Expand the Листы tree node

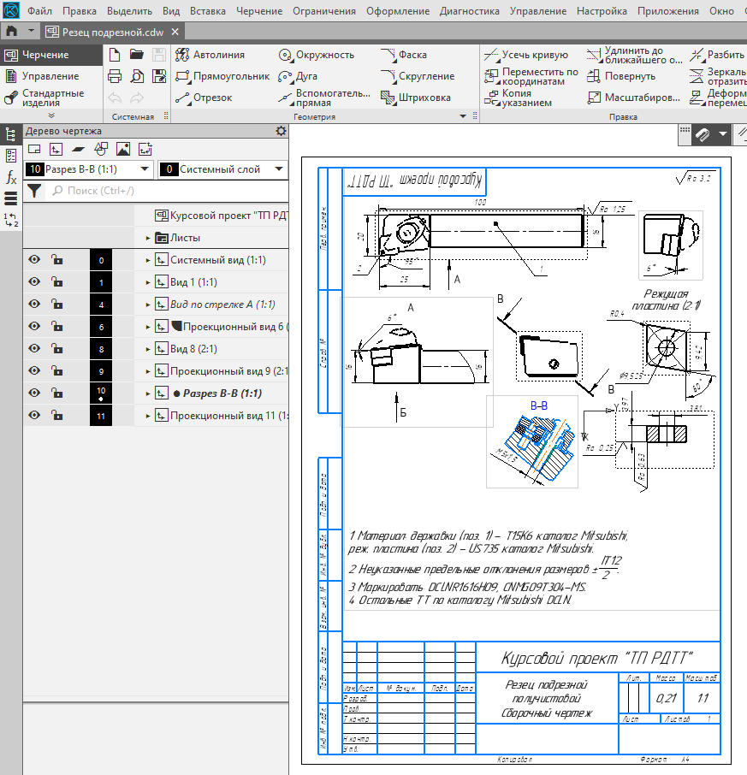pos(148,238)
